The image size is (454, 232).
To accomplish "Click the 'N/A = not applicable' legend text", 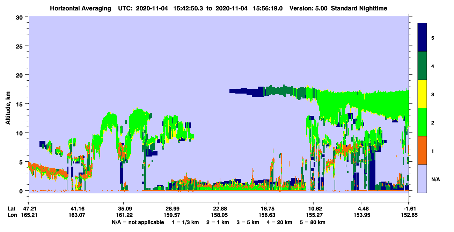I will [138, 222].
